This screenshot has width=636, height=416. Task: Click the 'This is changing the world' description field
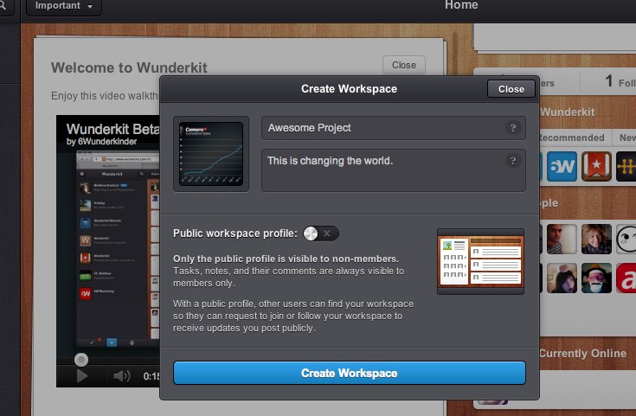pyautogui.click(x=394, y=170)
